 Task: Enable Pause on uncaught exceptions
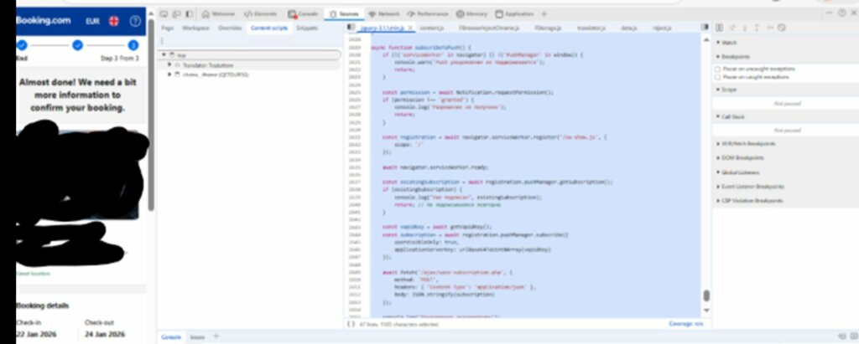pos(717,69)
